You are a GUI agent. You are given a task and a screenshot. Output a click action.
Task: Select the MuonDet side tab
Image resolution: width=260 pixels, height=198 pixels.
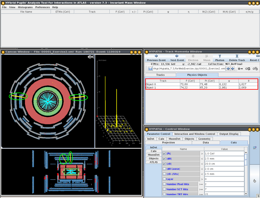click(153, 155)
